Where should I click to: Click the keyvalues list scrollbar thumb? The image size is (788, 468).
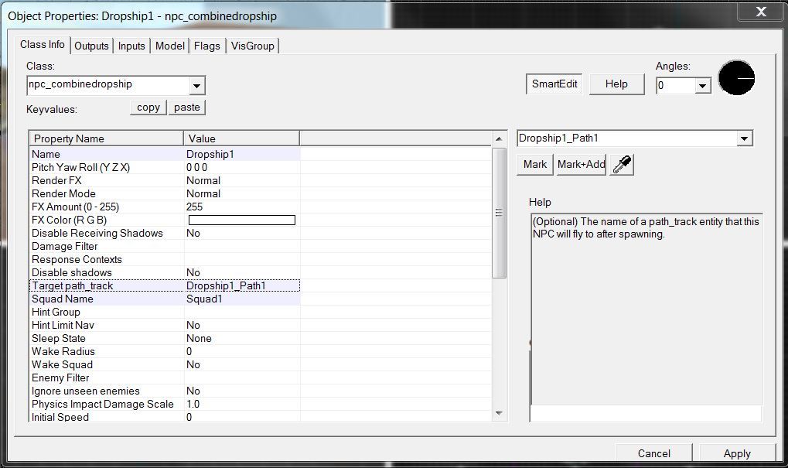point(499,213)
